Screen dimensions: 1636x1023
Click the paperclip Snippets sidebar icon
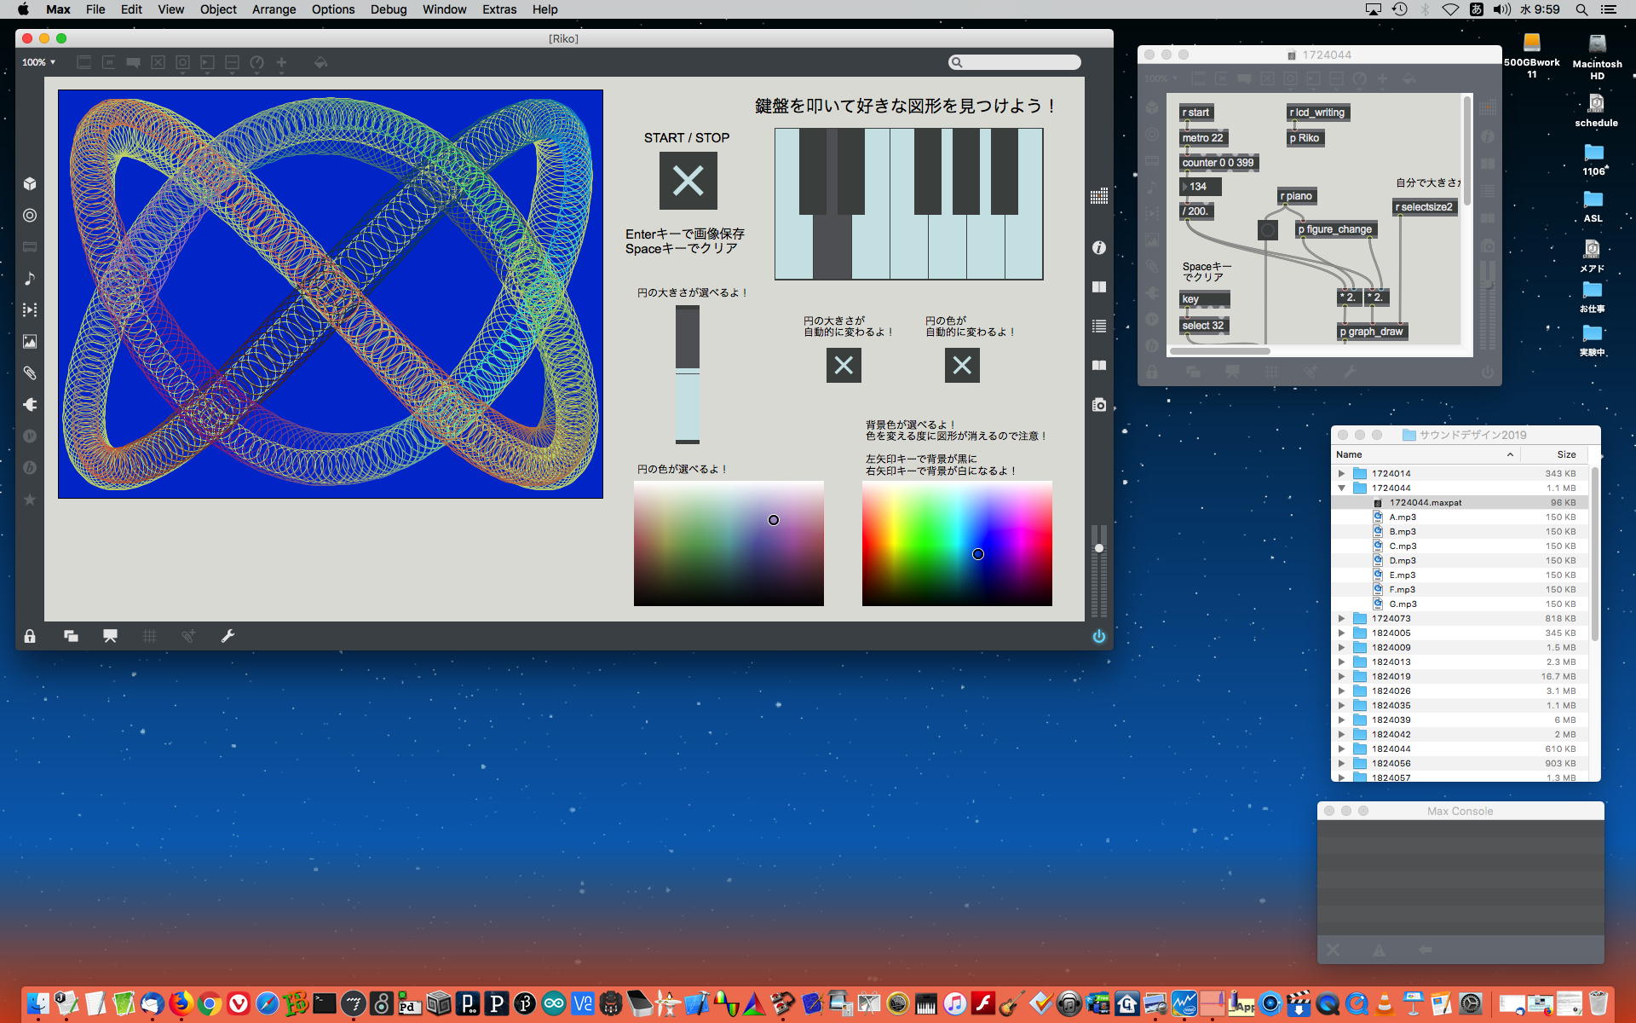point(30,373)
